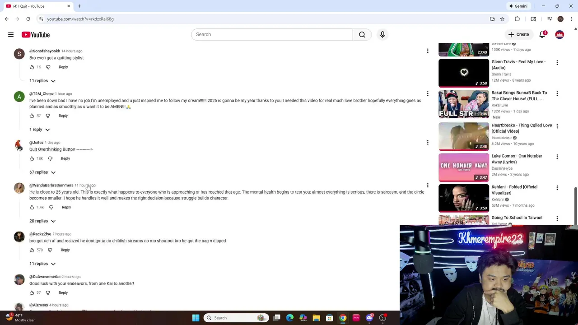Open options for Luke Combs video
Image resolution: width=578 pixels, height=325 pixels.
tap(557, 157)
